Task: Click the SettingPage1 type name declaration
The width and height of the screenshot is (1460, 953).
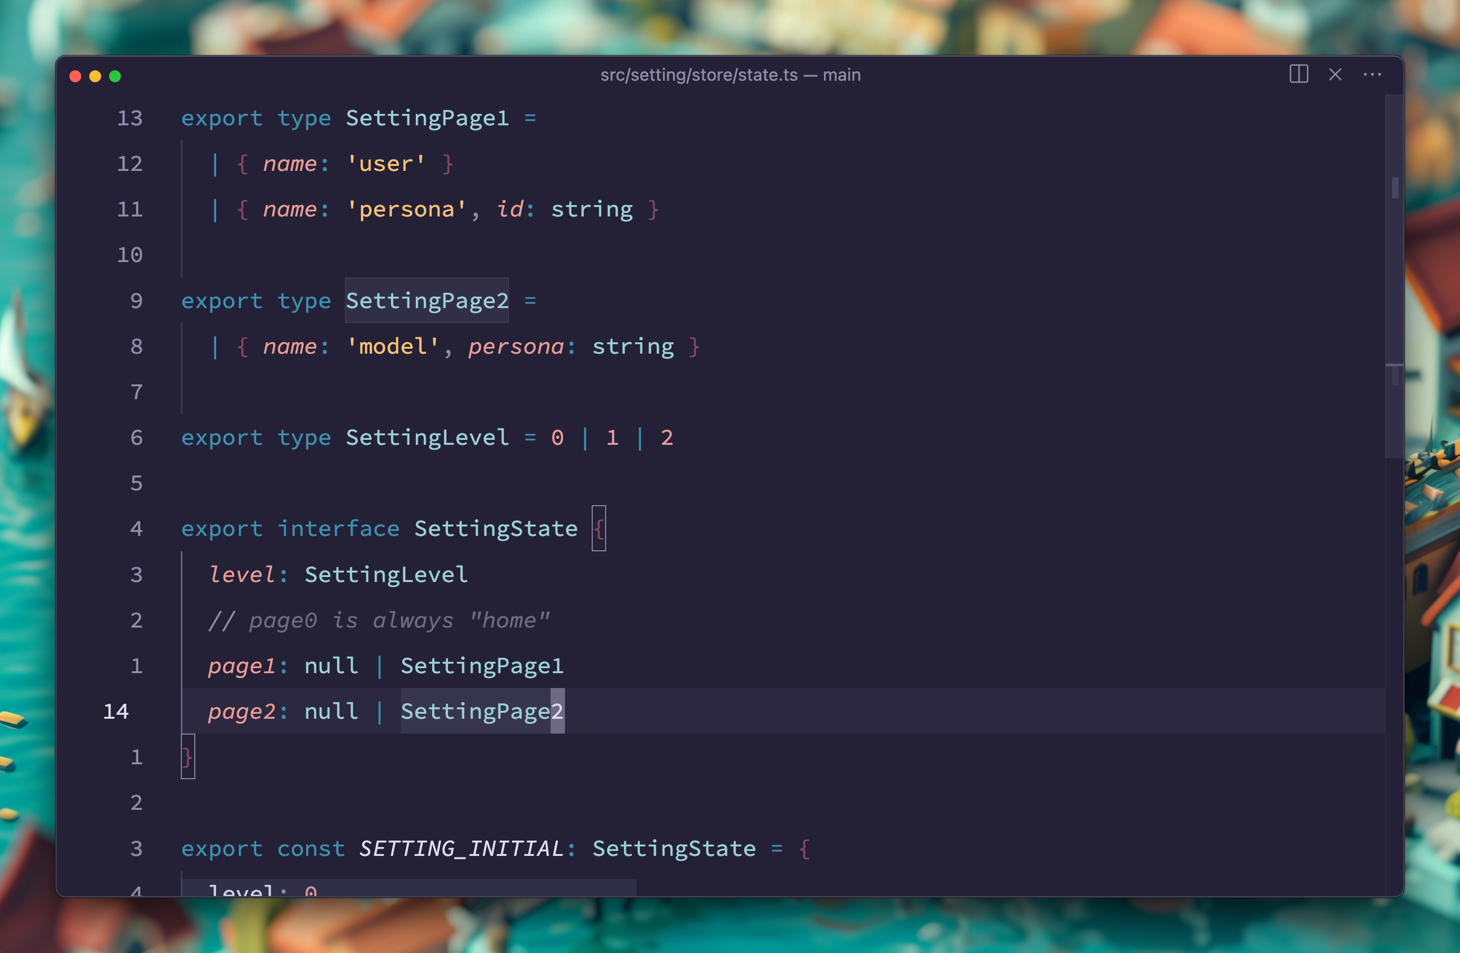Action: pyautogui.click(x=428, y=118)
